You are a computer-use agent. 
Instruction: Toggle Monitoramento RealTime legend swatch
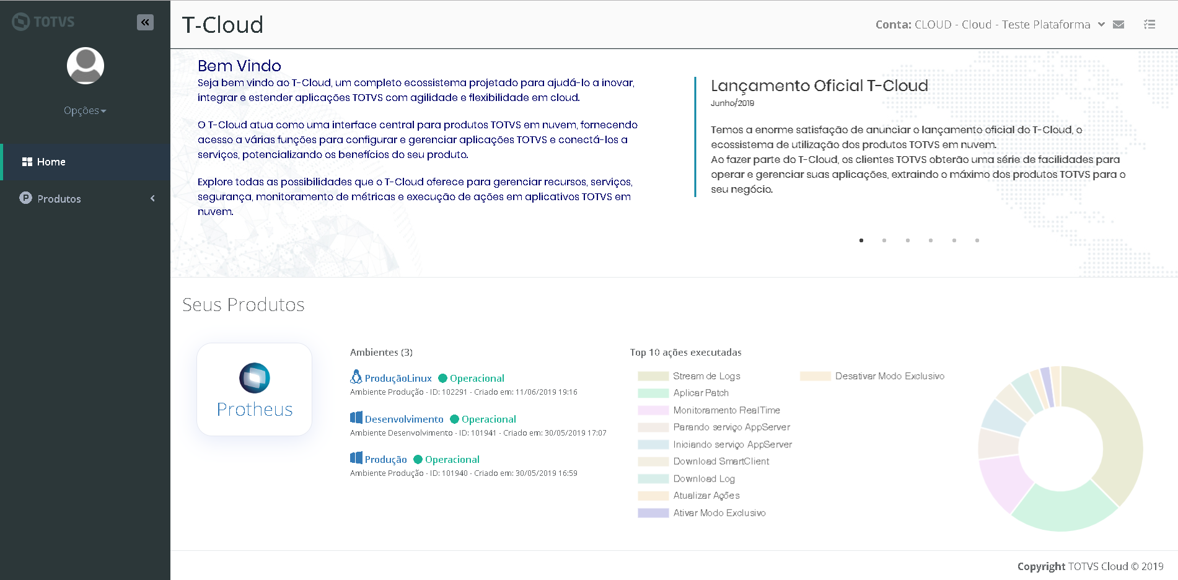pyautogui.click(x=653, y=410)
